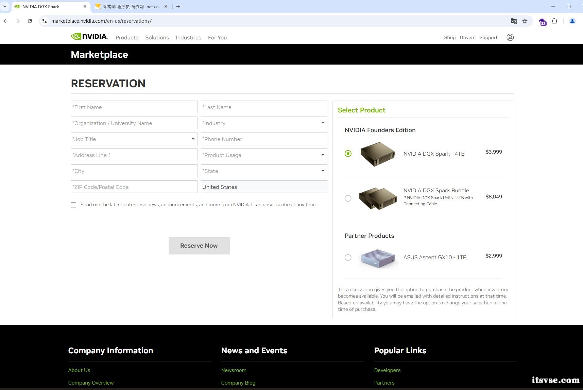This screenshot has height=390, width=583.
Task: Open the browser extensions puzzle icon
Action: click(554, 21)
